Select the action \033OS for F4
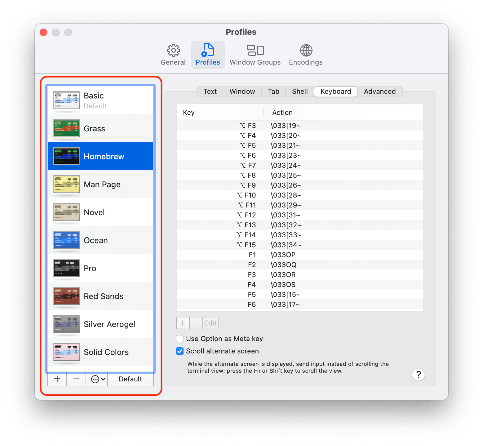The width and height of the screenshot is (483, 446). pos(283,285)
